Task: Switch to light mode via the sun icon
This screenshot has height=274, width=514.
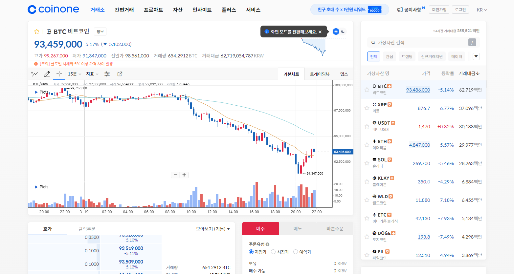Action: pos(336,32)
